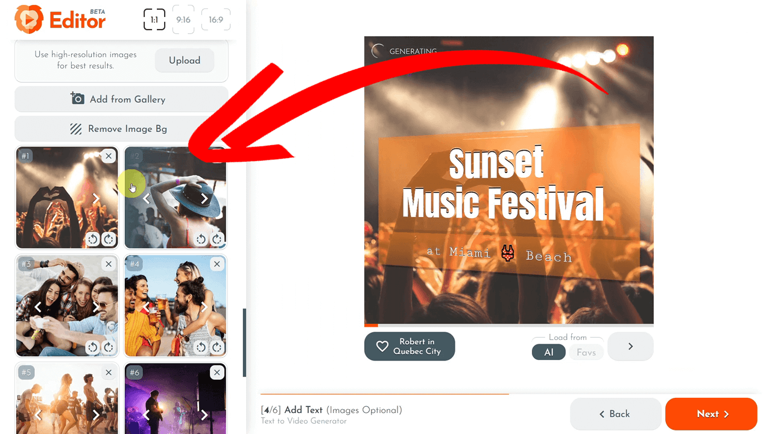
Task: Rotate image #4 clockwise
Action: click(217, 347)
